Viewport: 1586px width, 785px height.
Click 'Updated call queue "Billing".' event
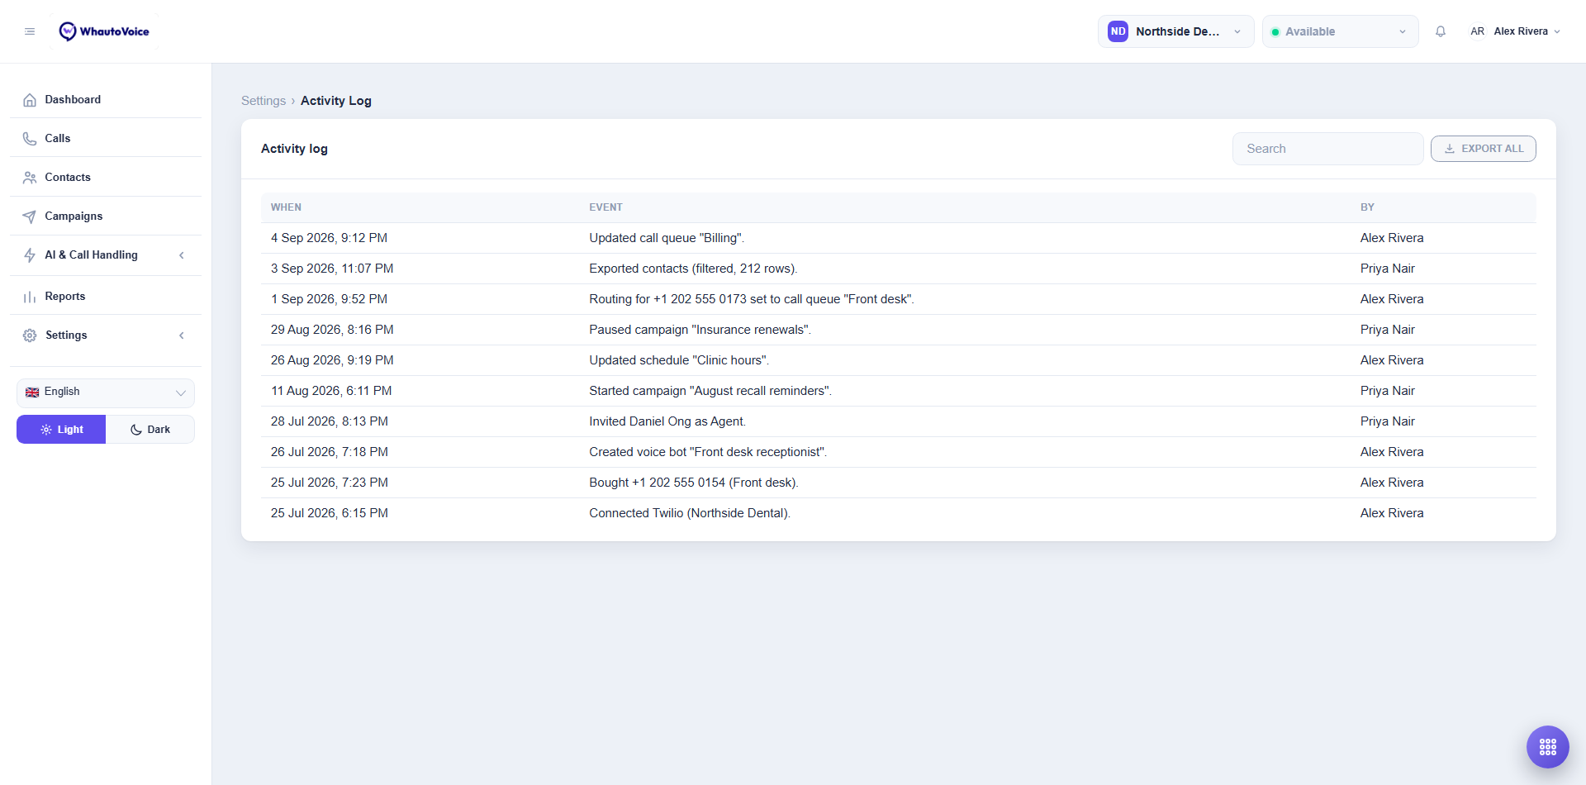(667, 238)
